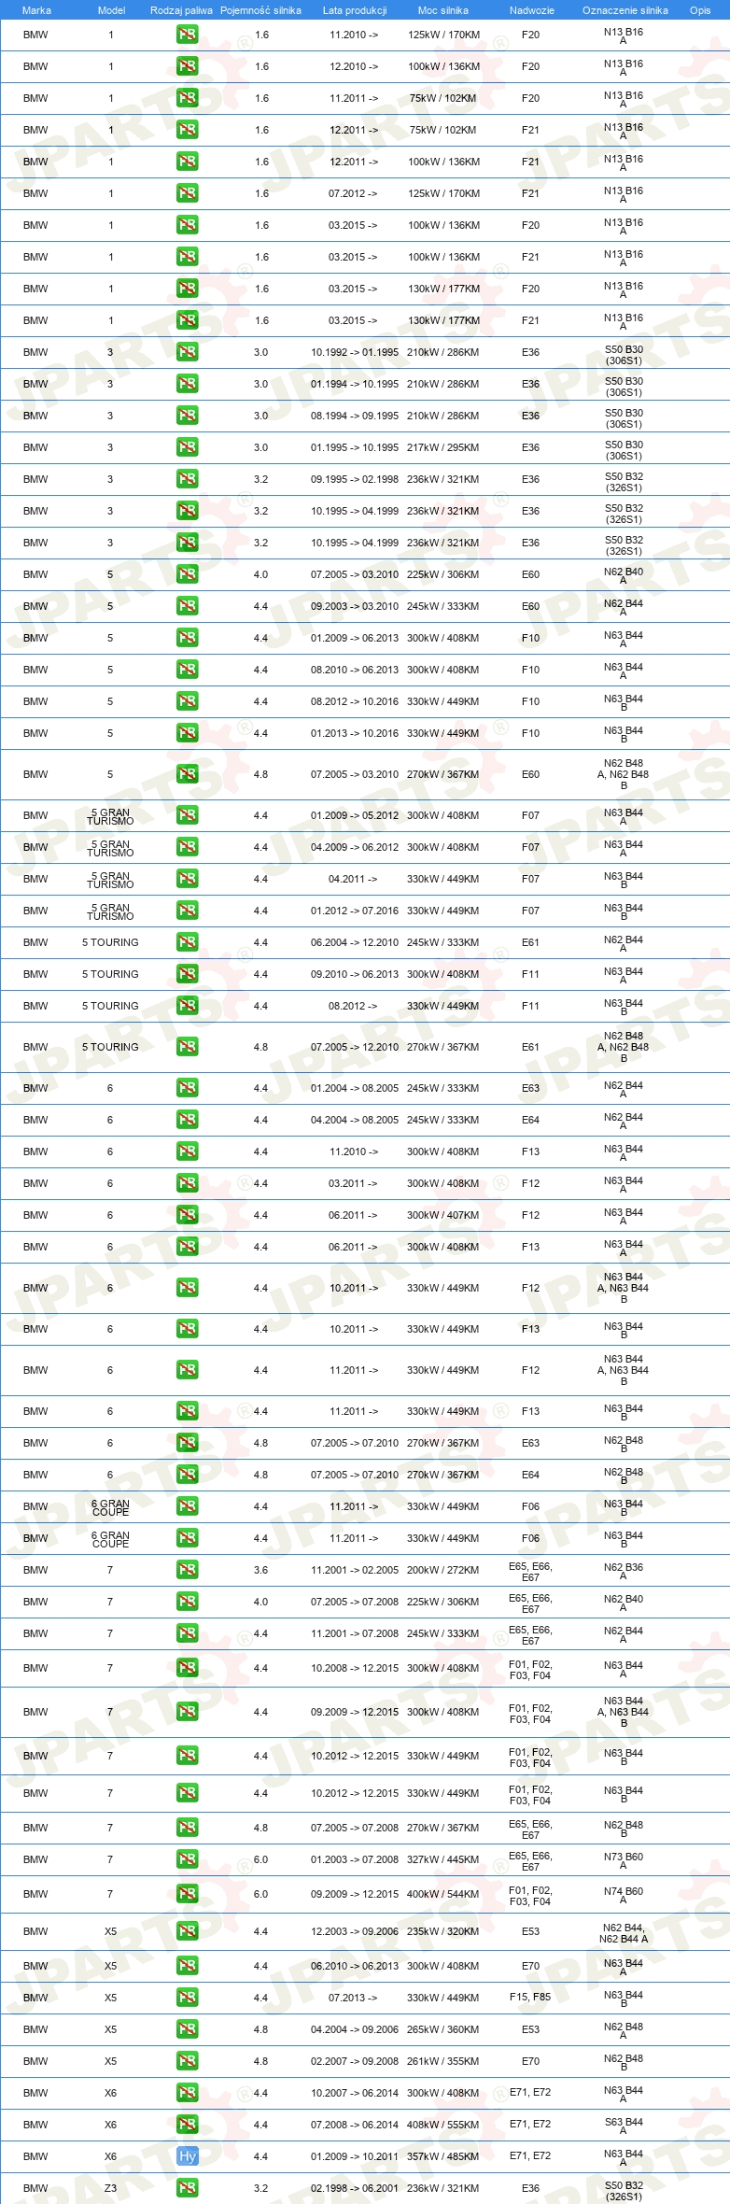
Task: Select the 'F15, F85' body cell
Action: point(530,1998)
